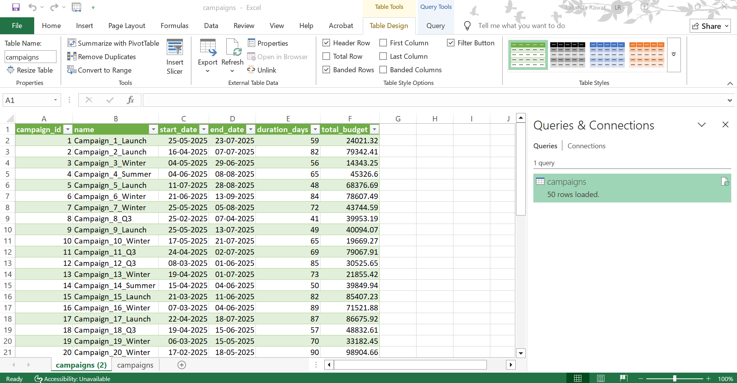The width and height of the screenshot is (737, 383).
Task: Open the Connections section in the pane
Action: click(586, 146)
